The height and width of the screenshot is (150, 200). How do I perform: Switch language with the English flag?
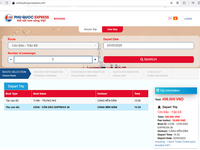[x=170, y=18]
